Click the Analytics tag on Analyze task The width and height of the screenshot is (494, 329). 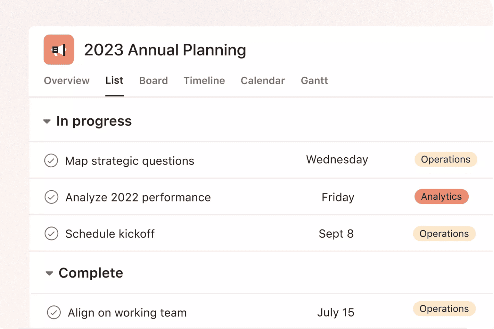tap(441, 197)
